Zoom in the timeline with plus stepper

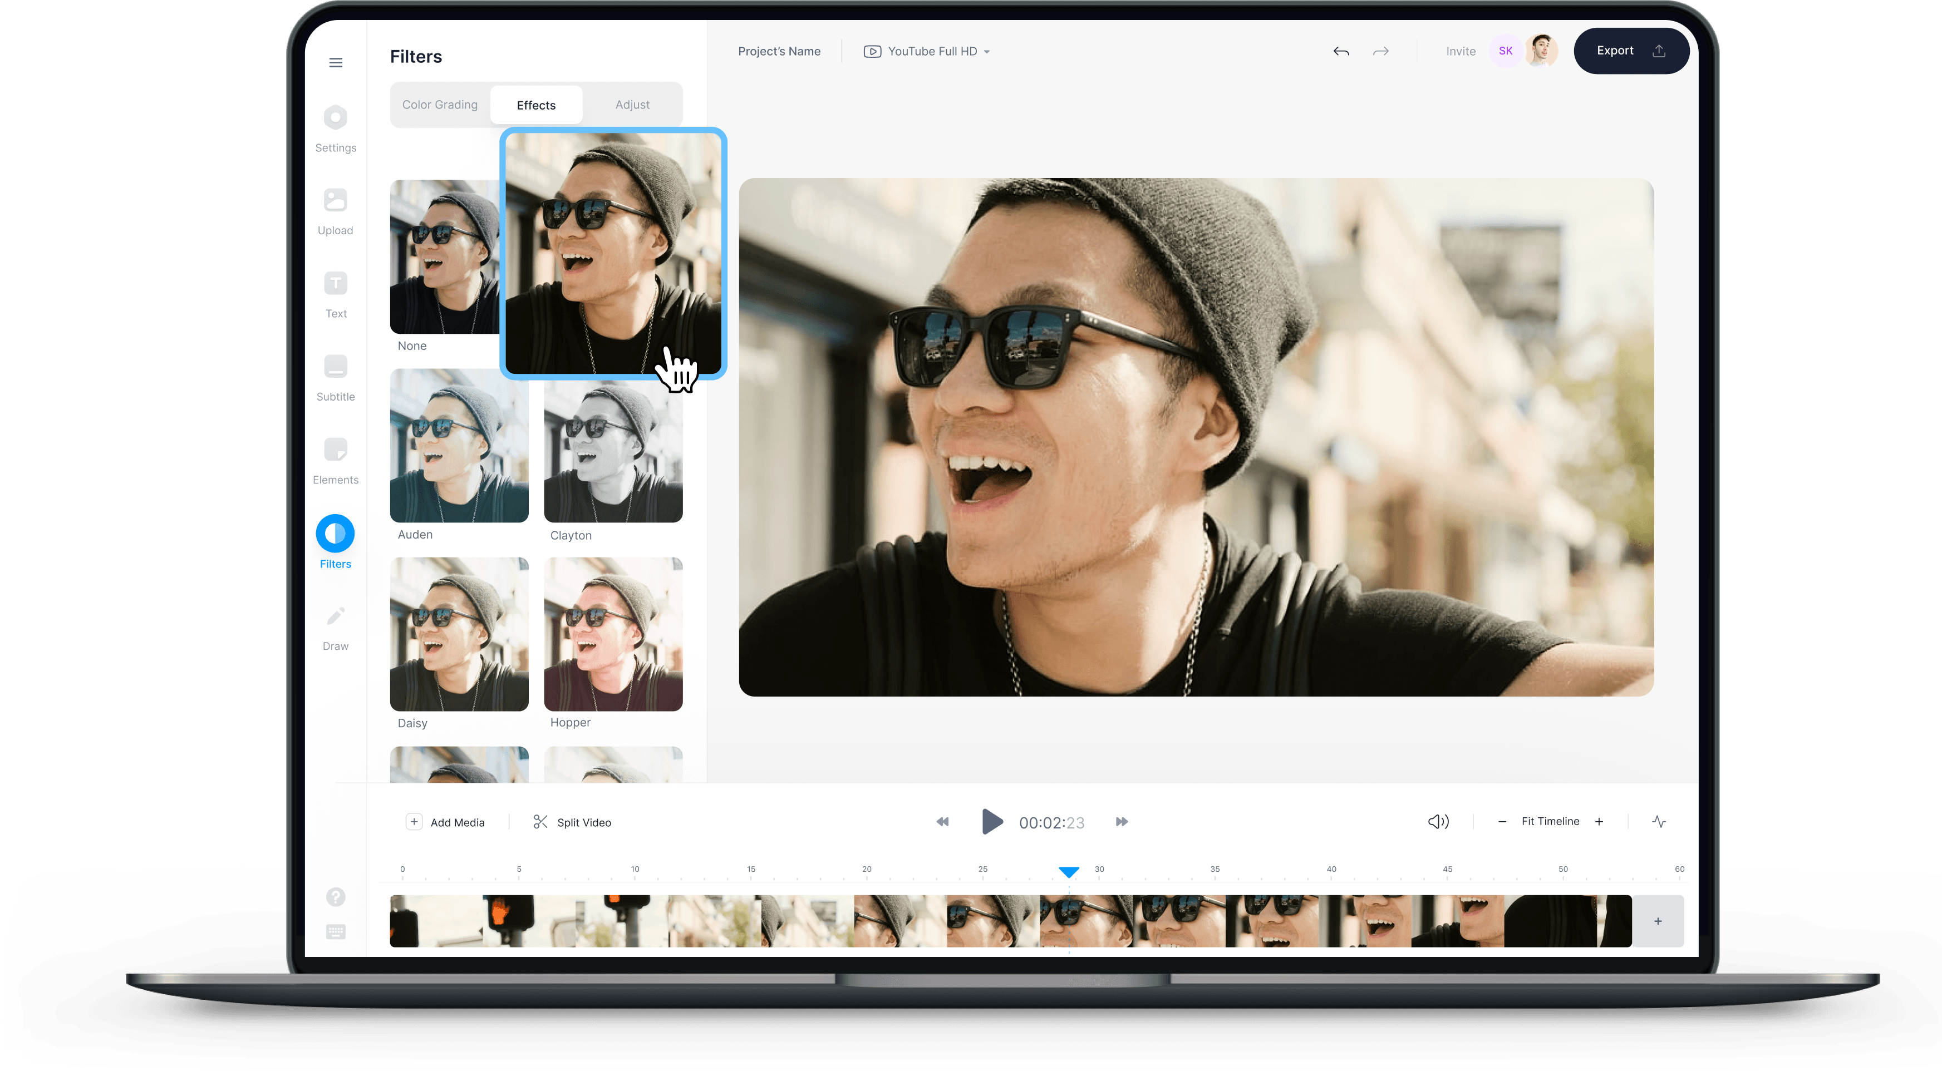pos(1599,822)
